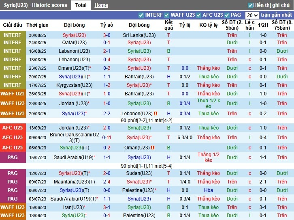Open the recent matches count dropdown
This screenshot has width=294, height=220.
pyautogui.click(x=252, y=15)
